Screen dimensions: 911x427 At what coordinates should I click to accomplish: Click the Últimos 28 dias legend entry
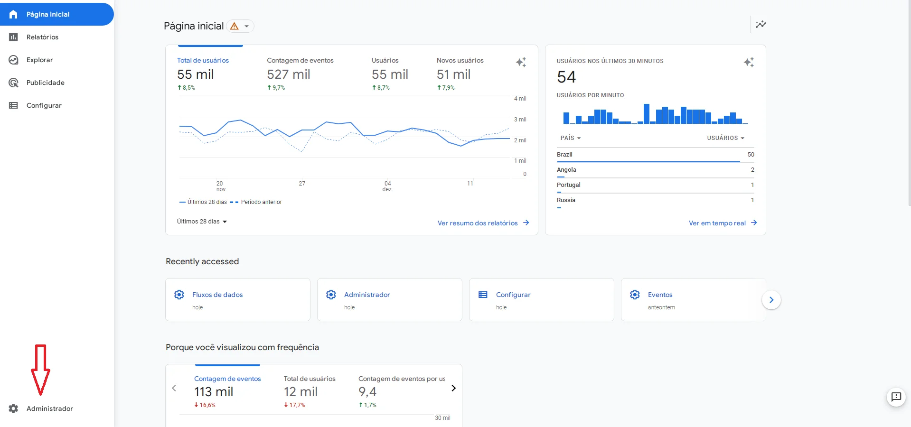[203, 202]
